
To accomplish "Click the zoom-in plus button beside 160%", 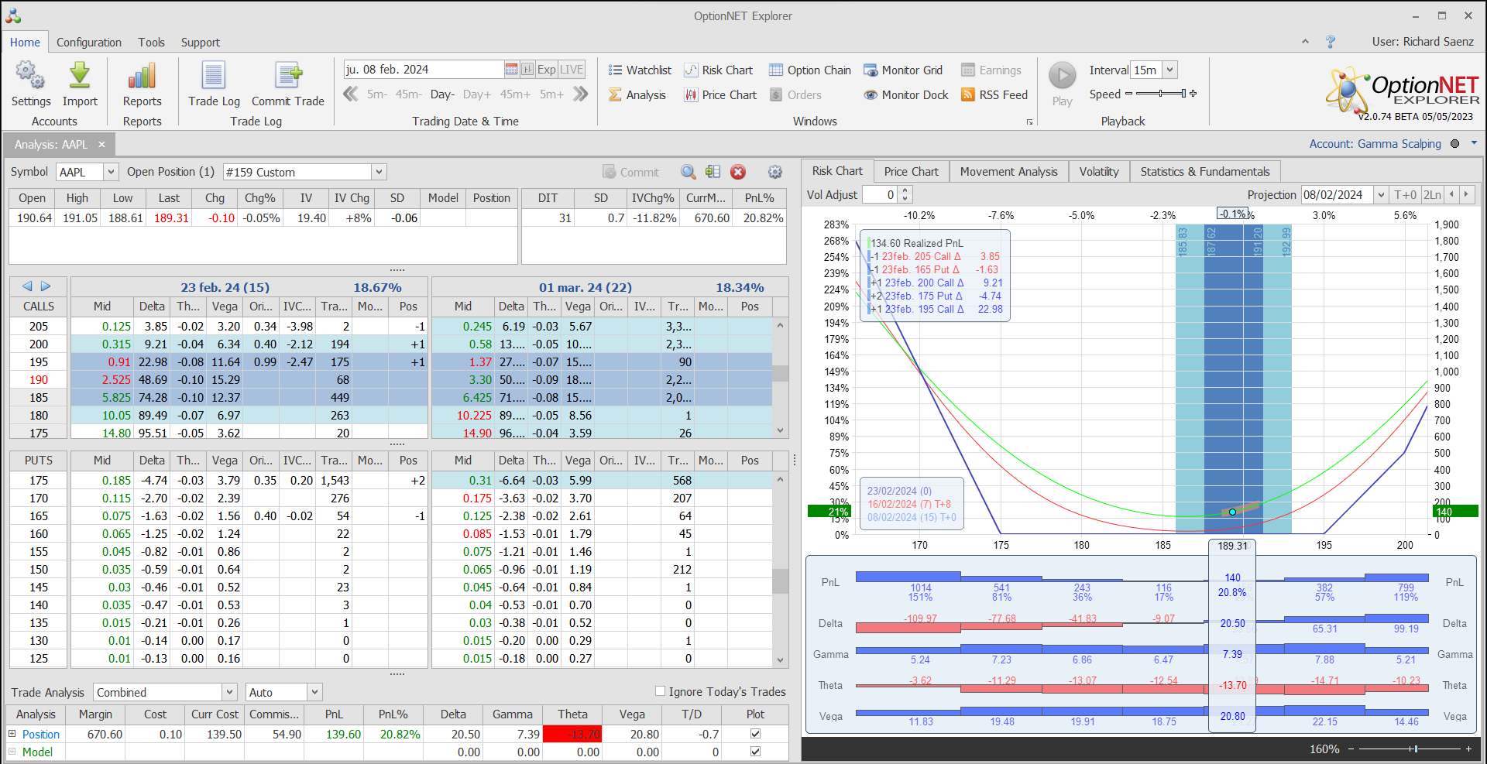I will coord(1468,749).
